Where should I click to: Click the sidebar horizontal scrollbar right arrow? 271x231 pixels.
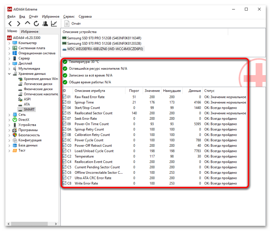tap(56, 224)
